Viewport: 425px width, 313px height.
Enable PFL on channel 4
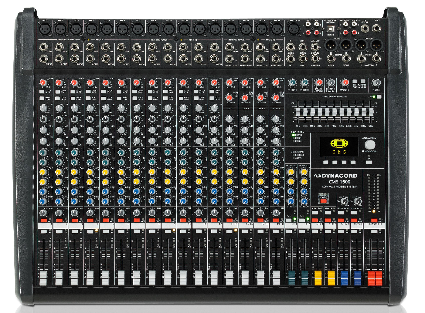[x=90, y=231]
